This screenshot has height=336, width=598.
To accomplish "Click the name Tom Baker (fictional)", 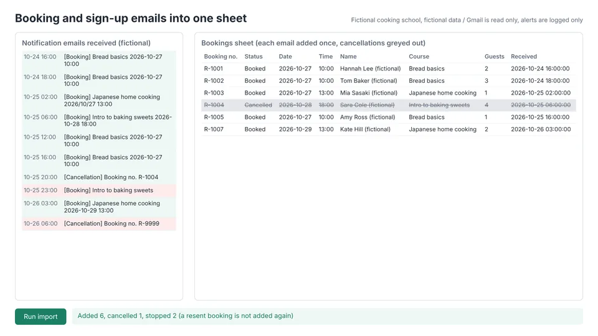I will tap(368, 81).
